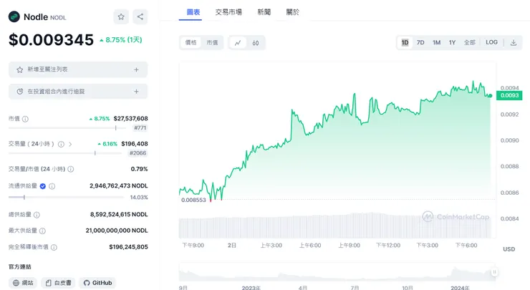Click 新增至關注列表 button
Screen dimensions: 530x290
point(78,69)
